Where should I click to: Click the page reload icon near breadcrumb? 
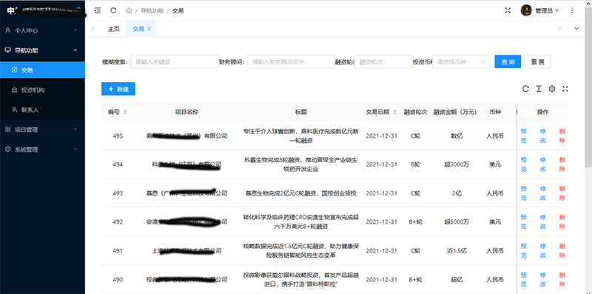pyautogui.click(x=113, y=10)
